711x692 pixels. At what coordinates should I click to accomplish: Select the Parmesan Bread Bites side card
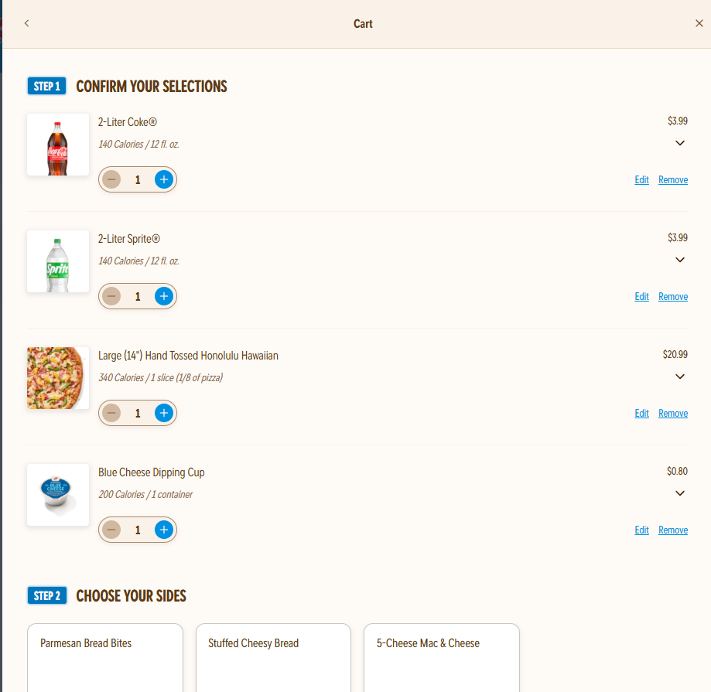click(x=105, y=657)
